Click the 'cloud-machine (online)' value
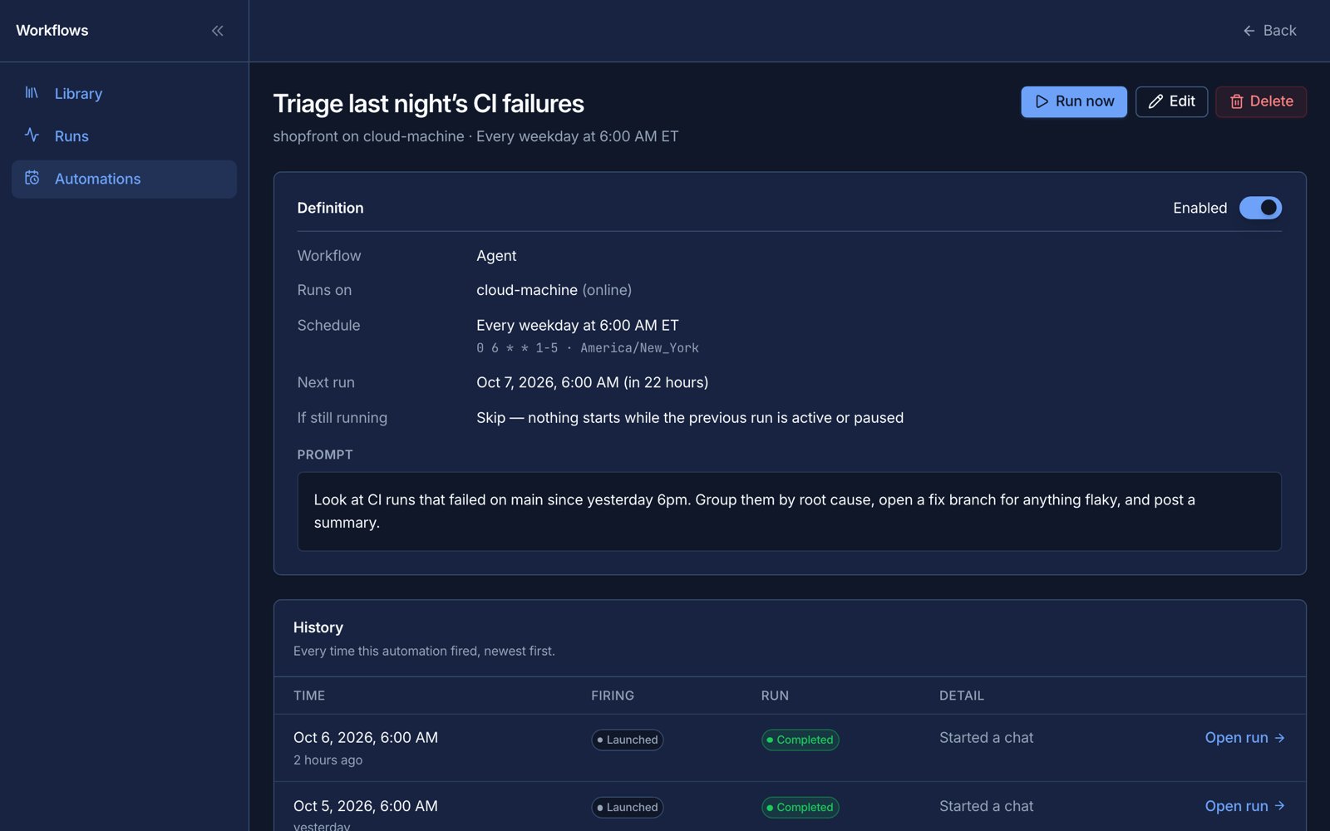The height and width of the screenshot is (831, 1330). pos(554,290)
